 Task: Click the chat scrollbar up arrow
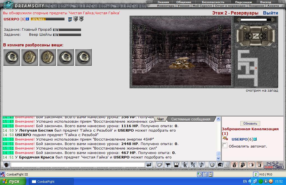(x=218, y=119)
